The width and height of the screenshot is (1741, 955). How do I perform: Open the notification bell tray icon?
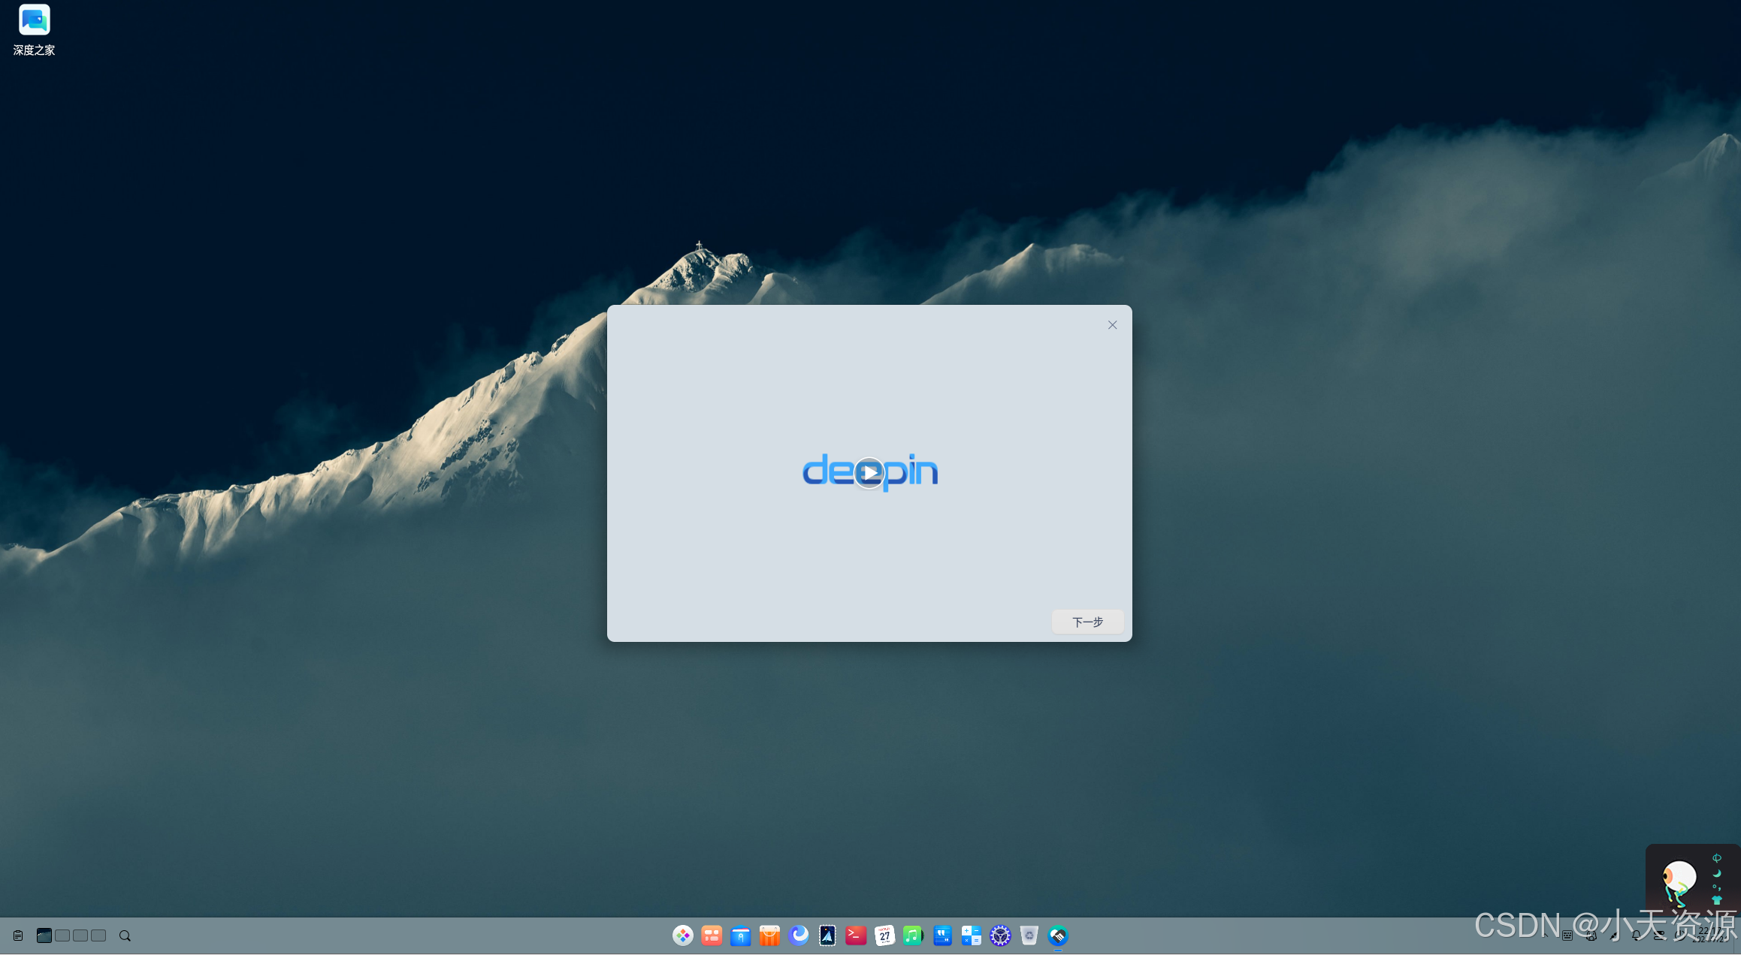click(1637, 935)
